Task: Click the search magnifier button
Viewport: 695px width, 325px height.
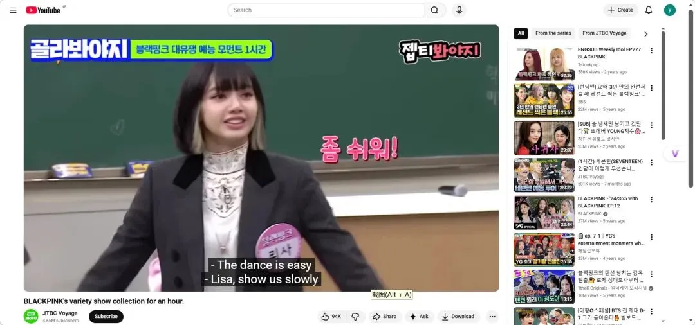Action: click(434, 10)
